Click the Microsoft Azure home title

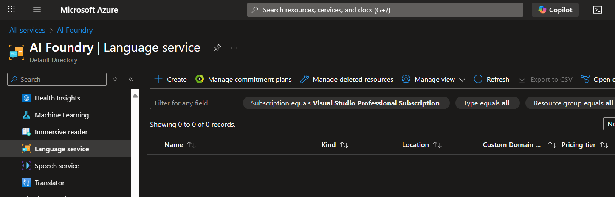(89, 10)
